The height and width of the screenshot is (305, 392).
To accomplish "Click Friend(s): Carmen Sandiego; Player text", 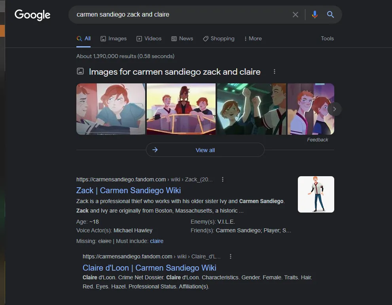I will (241, 230).
